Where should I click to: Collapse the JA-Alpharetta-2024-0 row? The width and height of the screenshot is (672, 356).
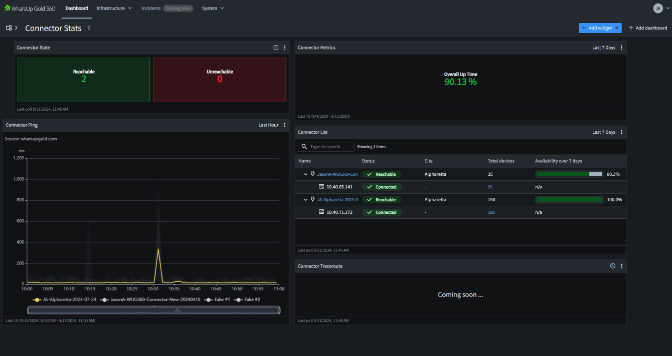[306, 199]
